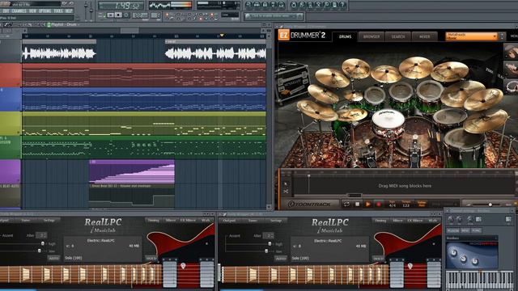Image resolution: width=518 pixels, height=291 pixels.
Task: Click the second round shortcut icon in top toolbar
Action: [257, 5]
